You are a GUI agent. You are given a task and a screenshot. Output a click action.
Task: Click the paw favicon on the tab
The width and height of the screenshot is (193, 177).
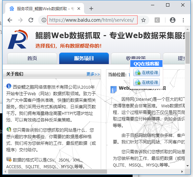[x=12, y=9]
